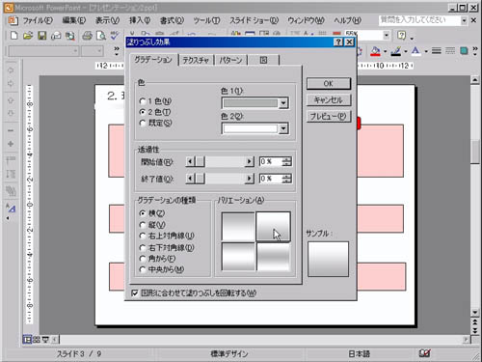Screen dimensions: 482x362
Task: Click the Line Color brush icon
Action: pos(396,51)
